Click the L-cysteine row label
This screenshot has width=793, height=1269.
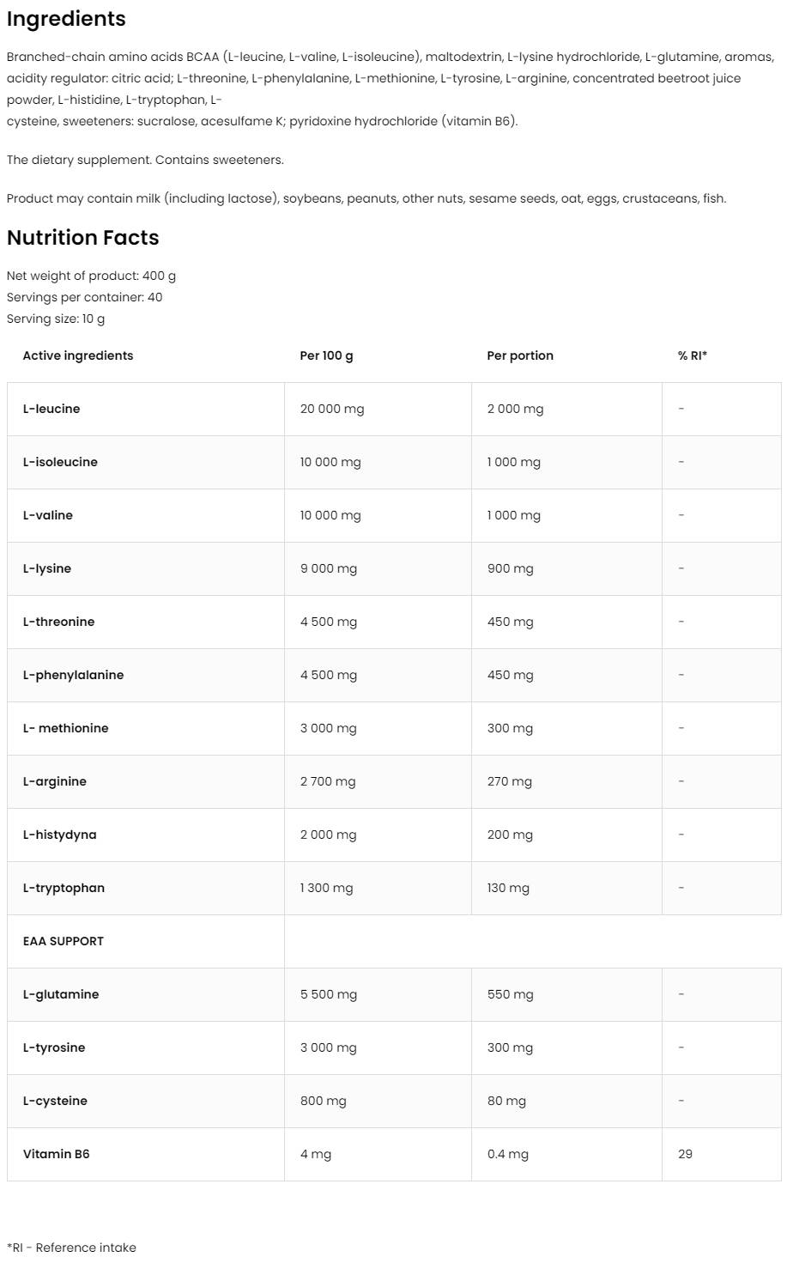click(x=55, y=1101)
